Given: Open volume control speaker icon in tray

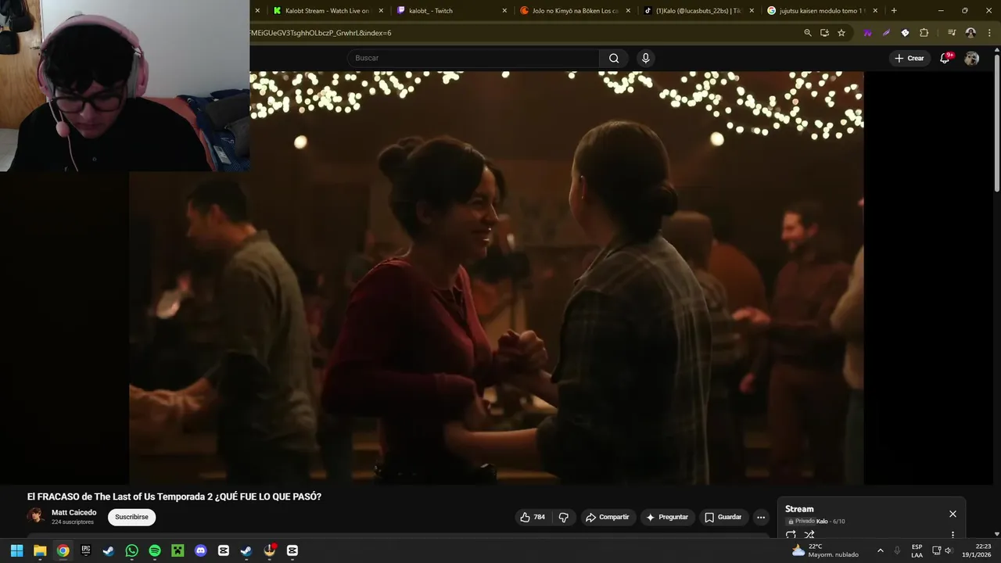Looking at the screenshot, I should (949, 550).
